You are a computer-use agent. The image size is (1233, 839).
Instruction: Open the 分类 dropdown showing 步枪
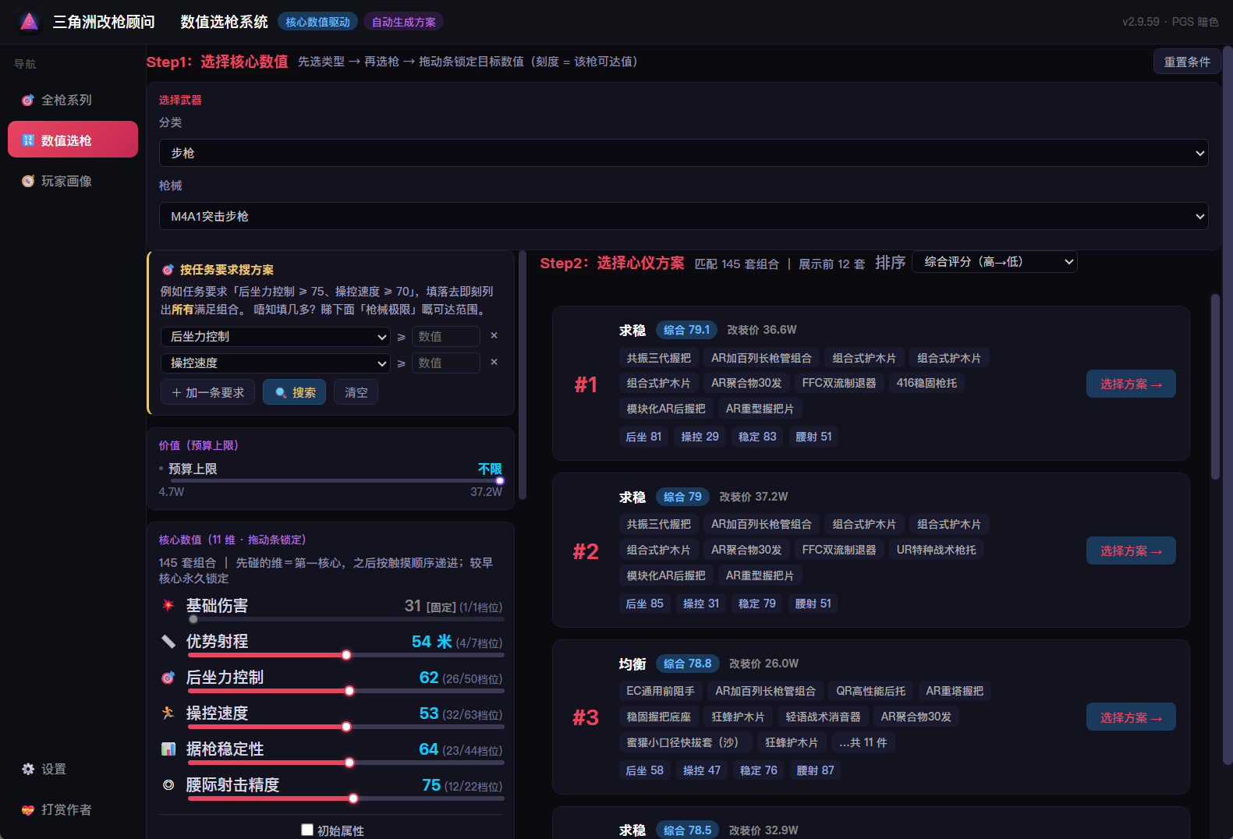point(683,153)
